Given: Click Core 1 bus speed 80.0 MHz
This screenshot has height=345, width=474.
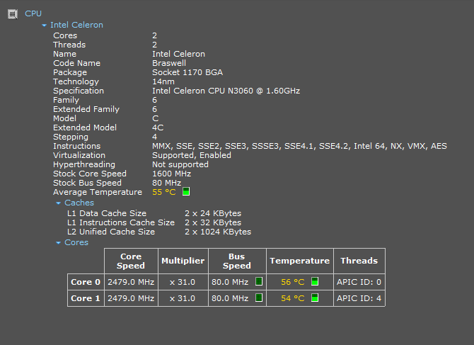Looking at the screenshot, I should [x=230, y=298].
